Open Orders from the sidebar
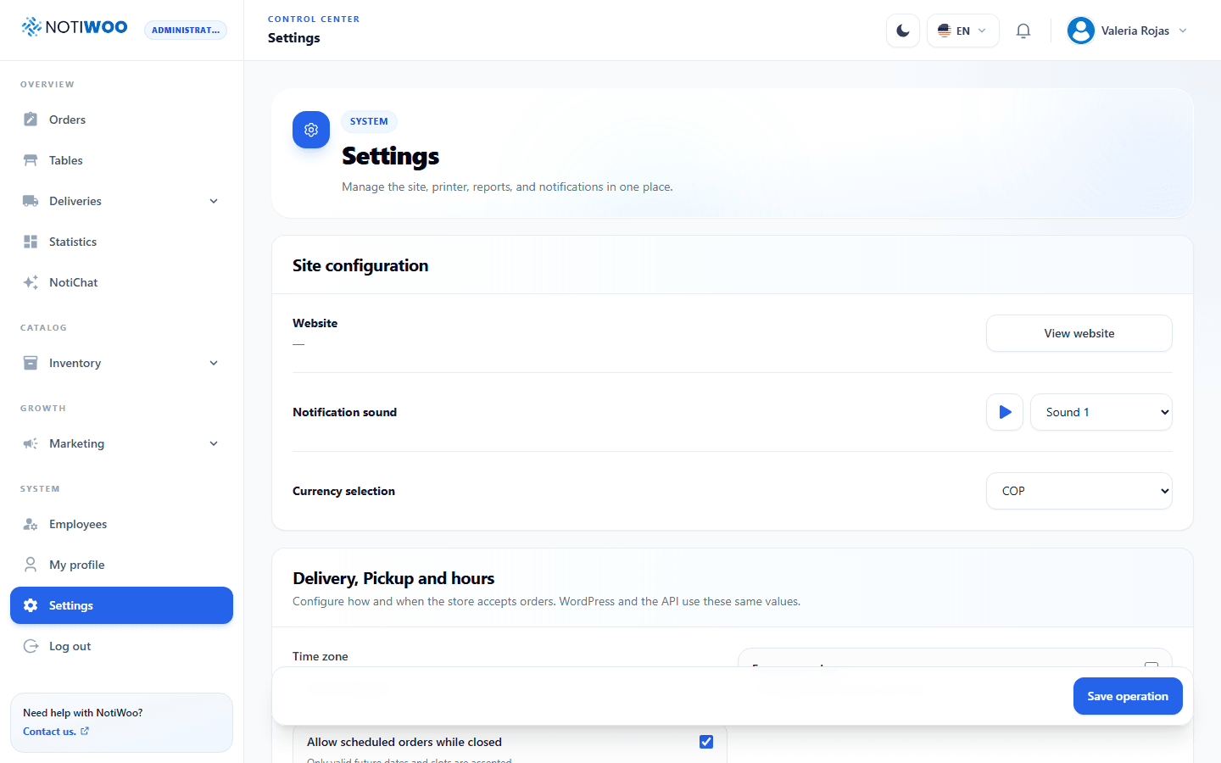Image resolution: width=1221 pixels, height=763 pixels. [121, 120]
